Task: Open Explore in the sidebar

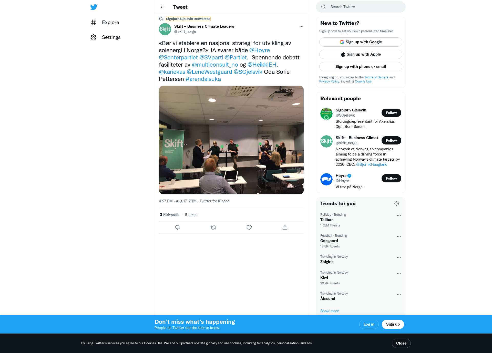Action: 105,22
